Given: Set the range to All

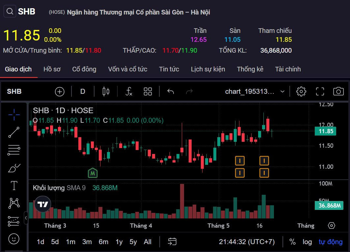Looking at the screenshot, I should [x=148, y=242].
